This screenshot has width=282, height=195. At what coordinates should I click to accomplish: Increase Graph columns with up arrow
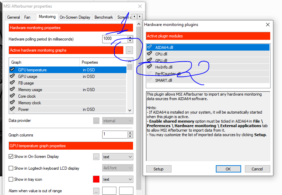click(130, 133)
